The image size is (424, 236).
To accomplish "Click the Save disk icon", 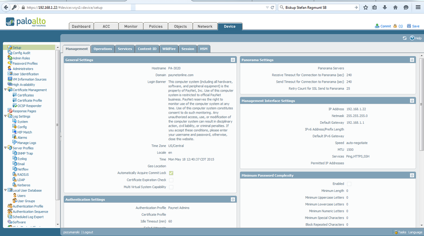I will [x=409, y=26].
